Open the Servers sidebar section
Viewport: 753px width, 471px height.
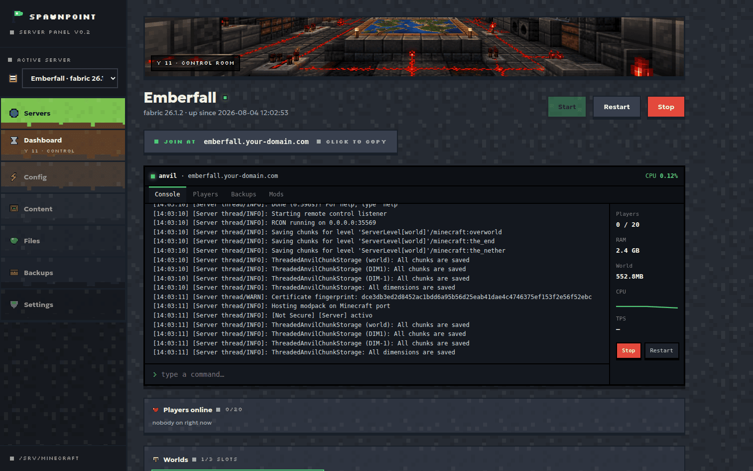(63, 113)
